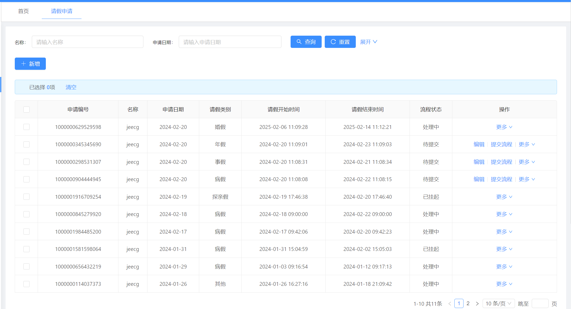Click the 新增 add button

pos(30,64)
